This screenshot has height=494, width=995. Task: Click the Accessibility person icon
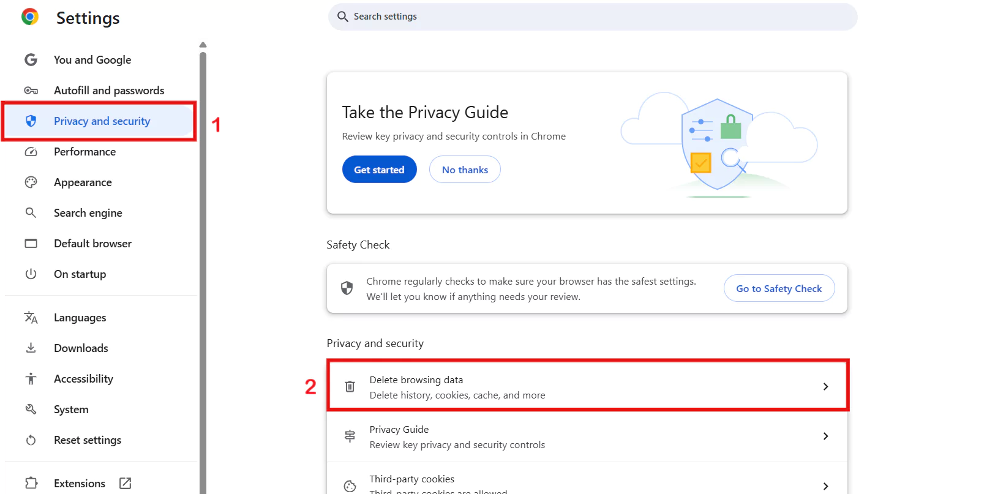(x=31, y=379)
